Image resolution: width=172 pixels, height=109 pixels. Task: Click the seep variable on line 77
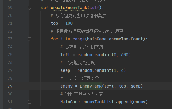tap(65, 71)
